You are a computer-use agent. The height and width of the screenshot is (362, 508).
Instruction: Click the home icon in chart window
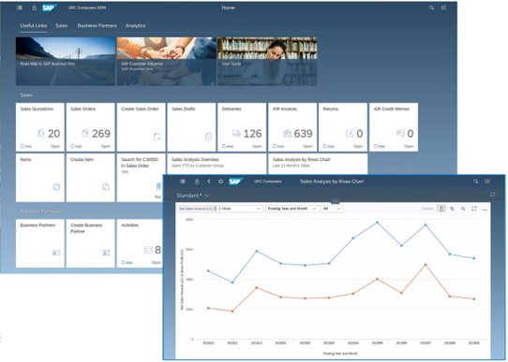tap(220, 181)
